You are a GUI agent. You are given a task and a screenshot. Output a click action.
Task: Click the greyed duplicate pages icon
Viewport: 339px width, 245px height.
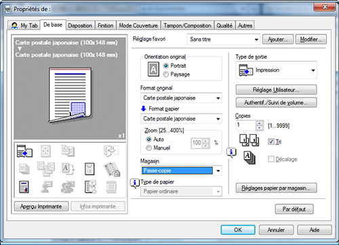(x=68, y=151)
